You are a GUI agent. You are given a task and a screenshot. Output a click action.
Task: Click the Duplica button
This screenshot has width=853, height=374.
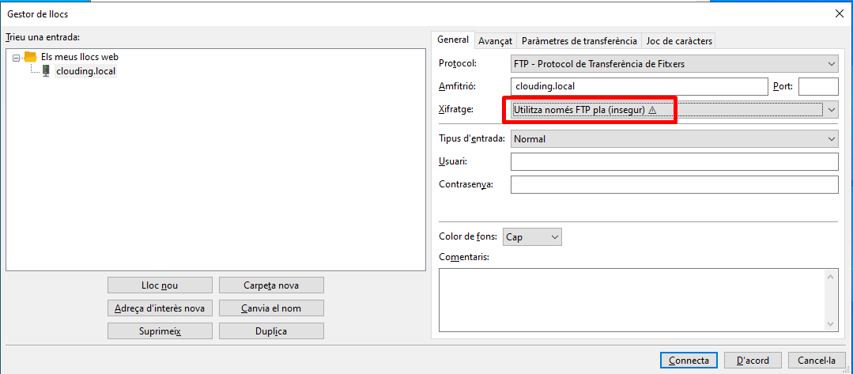click(x=271, y=331)
